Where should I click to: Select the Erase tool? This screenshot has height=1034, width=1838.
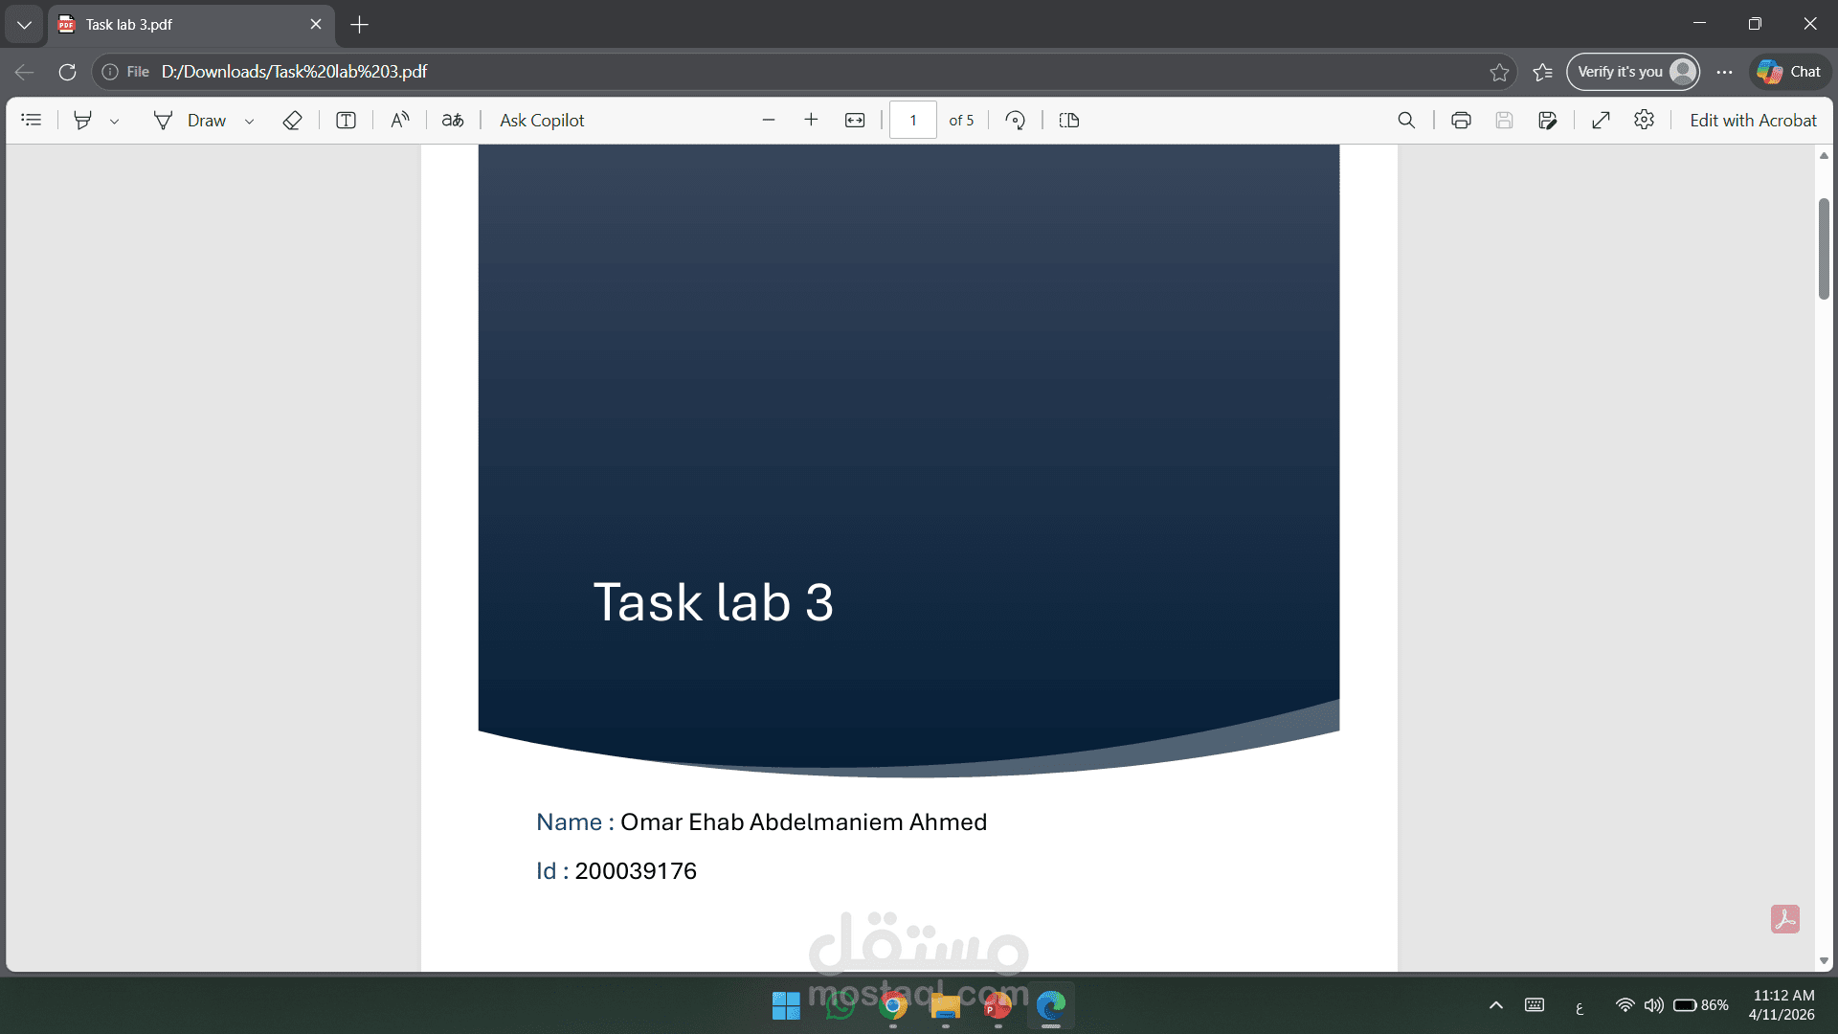point(293,120)
